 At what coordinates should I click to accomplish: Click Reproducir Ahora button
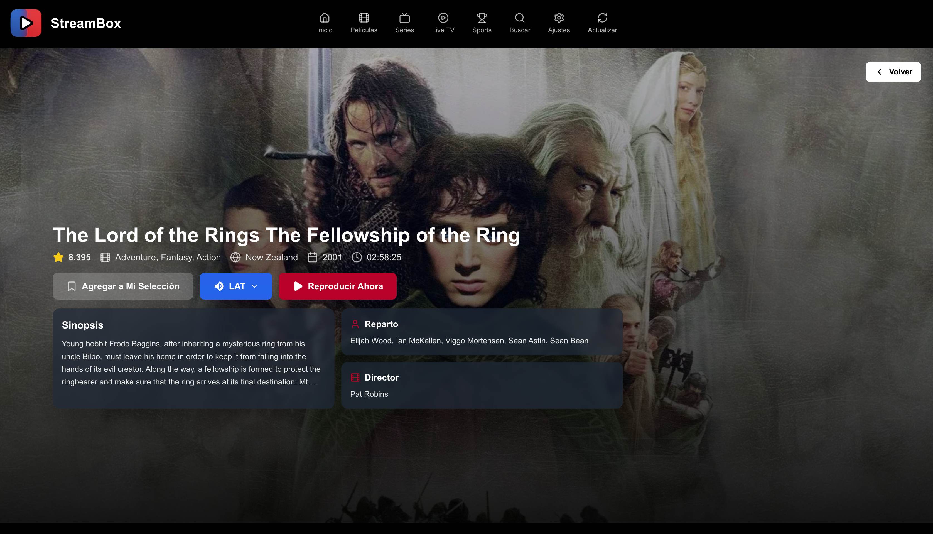coord(338,286)
